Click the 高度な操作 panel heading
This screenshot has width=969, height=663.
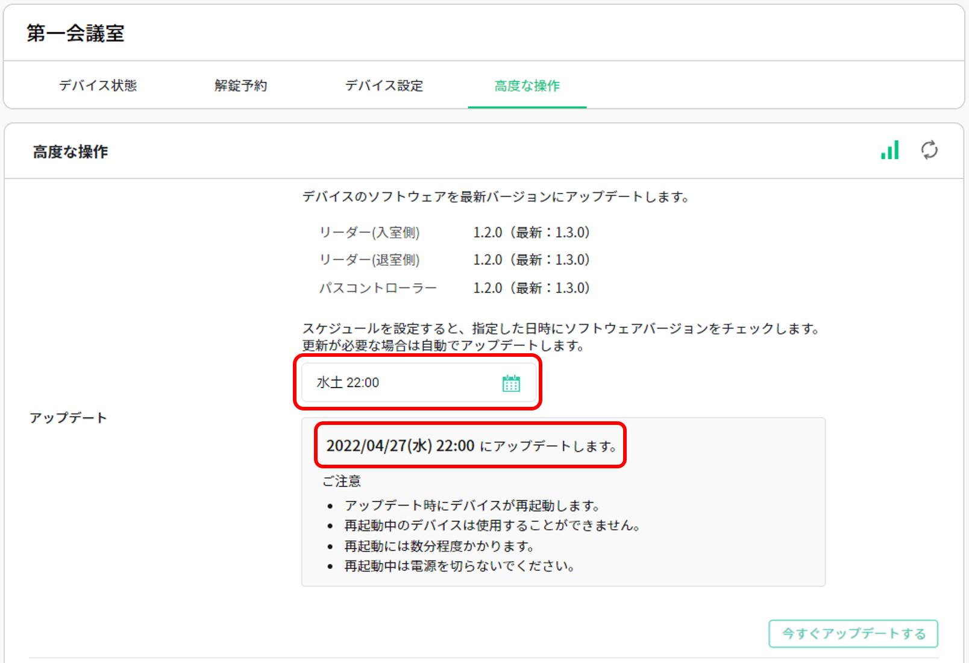[71, 151]
